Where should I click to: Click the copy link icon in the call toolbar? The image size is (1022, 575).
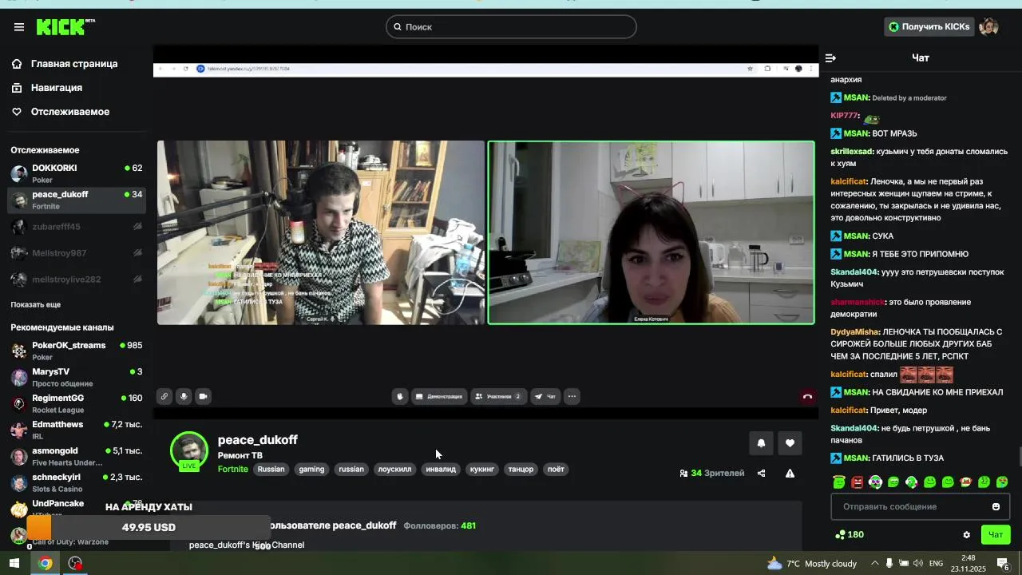(164, 396)
